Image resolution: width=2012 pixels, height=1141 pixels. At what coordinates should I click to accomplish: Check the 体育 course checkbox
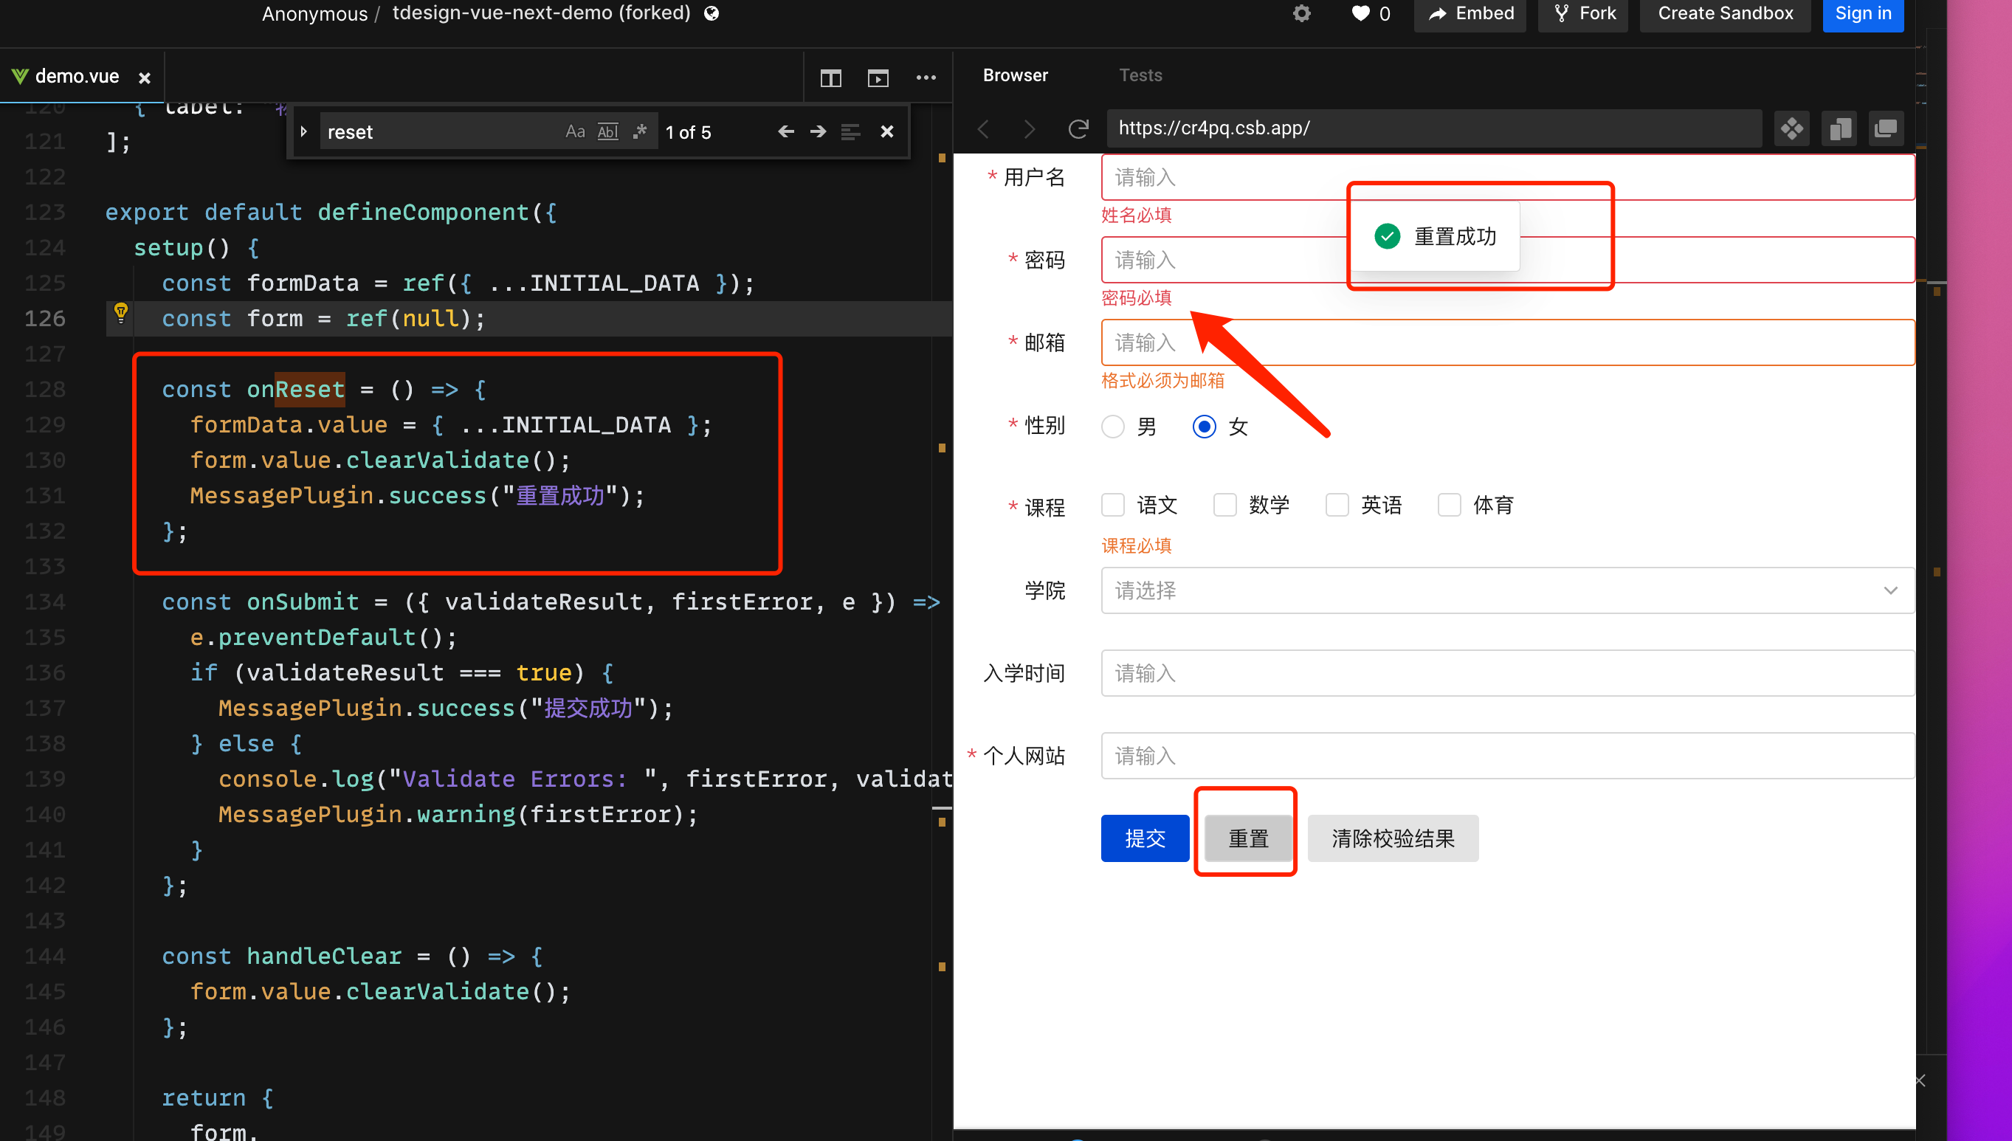pyautogui.click(x=1449, y=505)
